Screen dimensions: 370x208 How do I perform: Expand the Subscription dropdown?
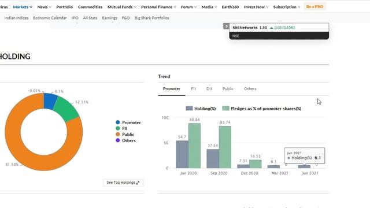tap(287, 7)
